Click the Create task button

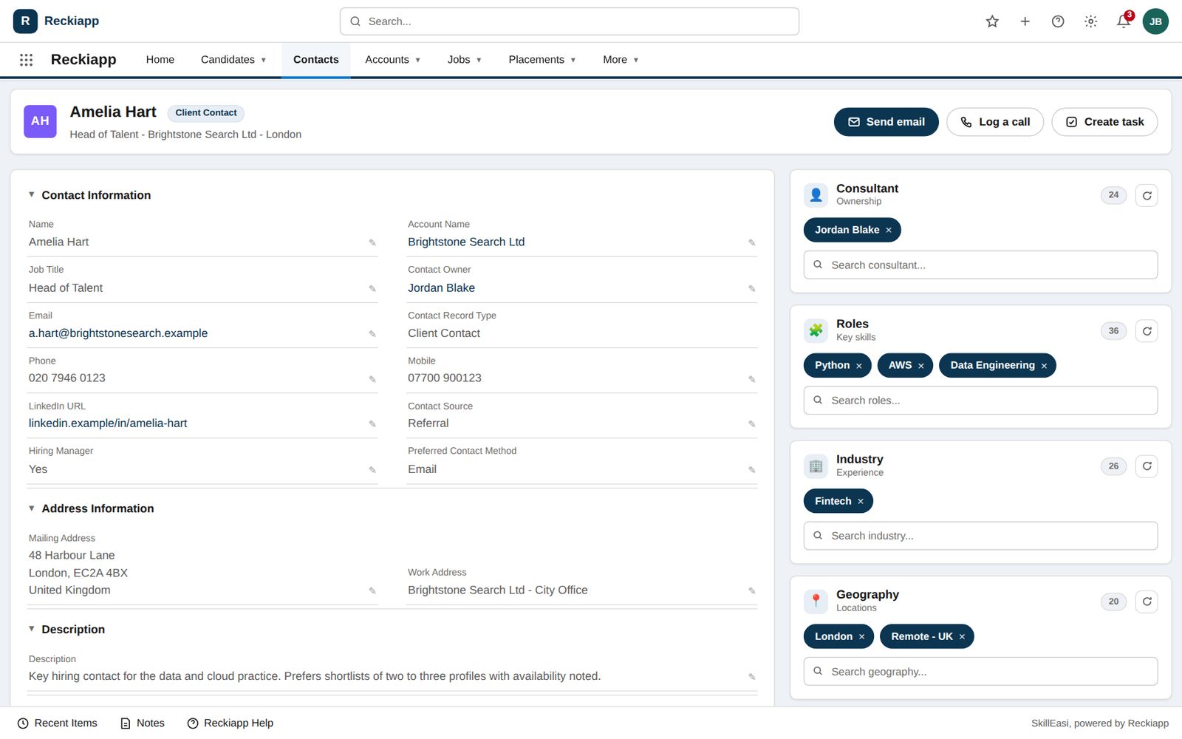(1104, 122)
